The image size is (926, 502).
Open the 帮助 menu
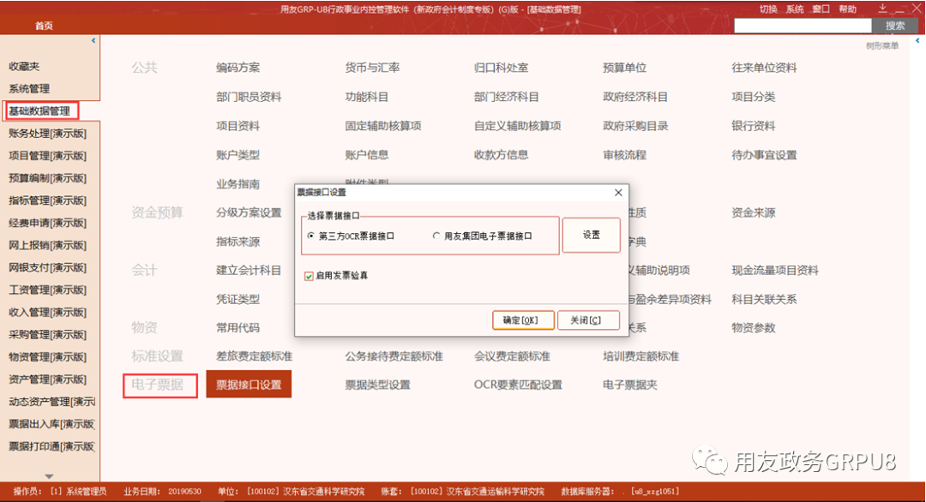pyautogui.click(x=847, y=9)
